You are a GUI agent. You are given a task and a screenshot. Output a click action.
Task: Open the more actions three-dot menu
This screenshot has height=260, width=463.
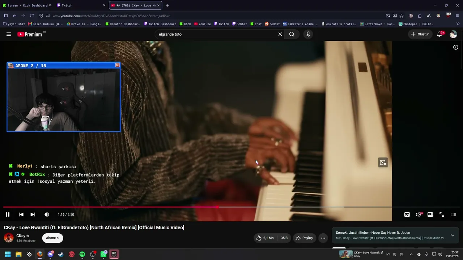tap(323, 238)
